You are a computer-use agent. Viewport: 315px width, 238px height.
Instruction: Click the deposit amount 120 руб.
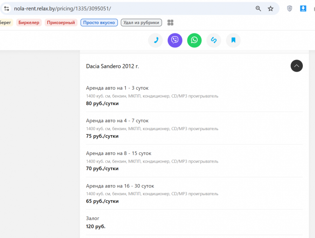(96, 226)
